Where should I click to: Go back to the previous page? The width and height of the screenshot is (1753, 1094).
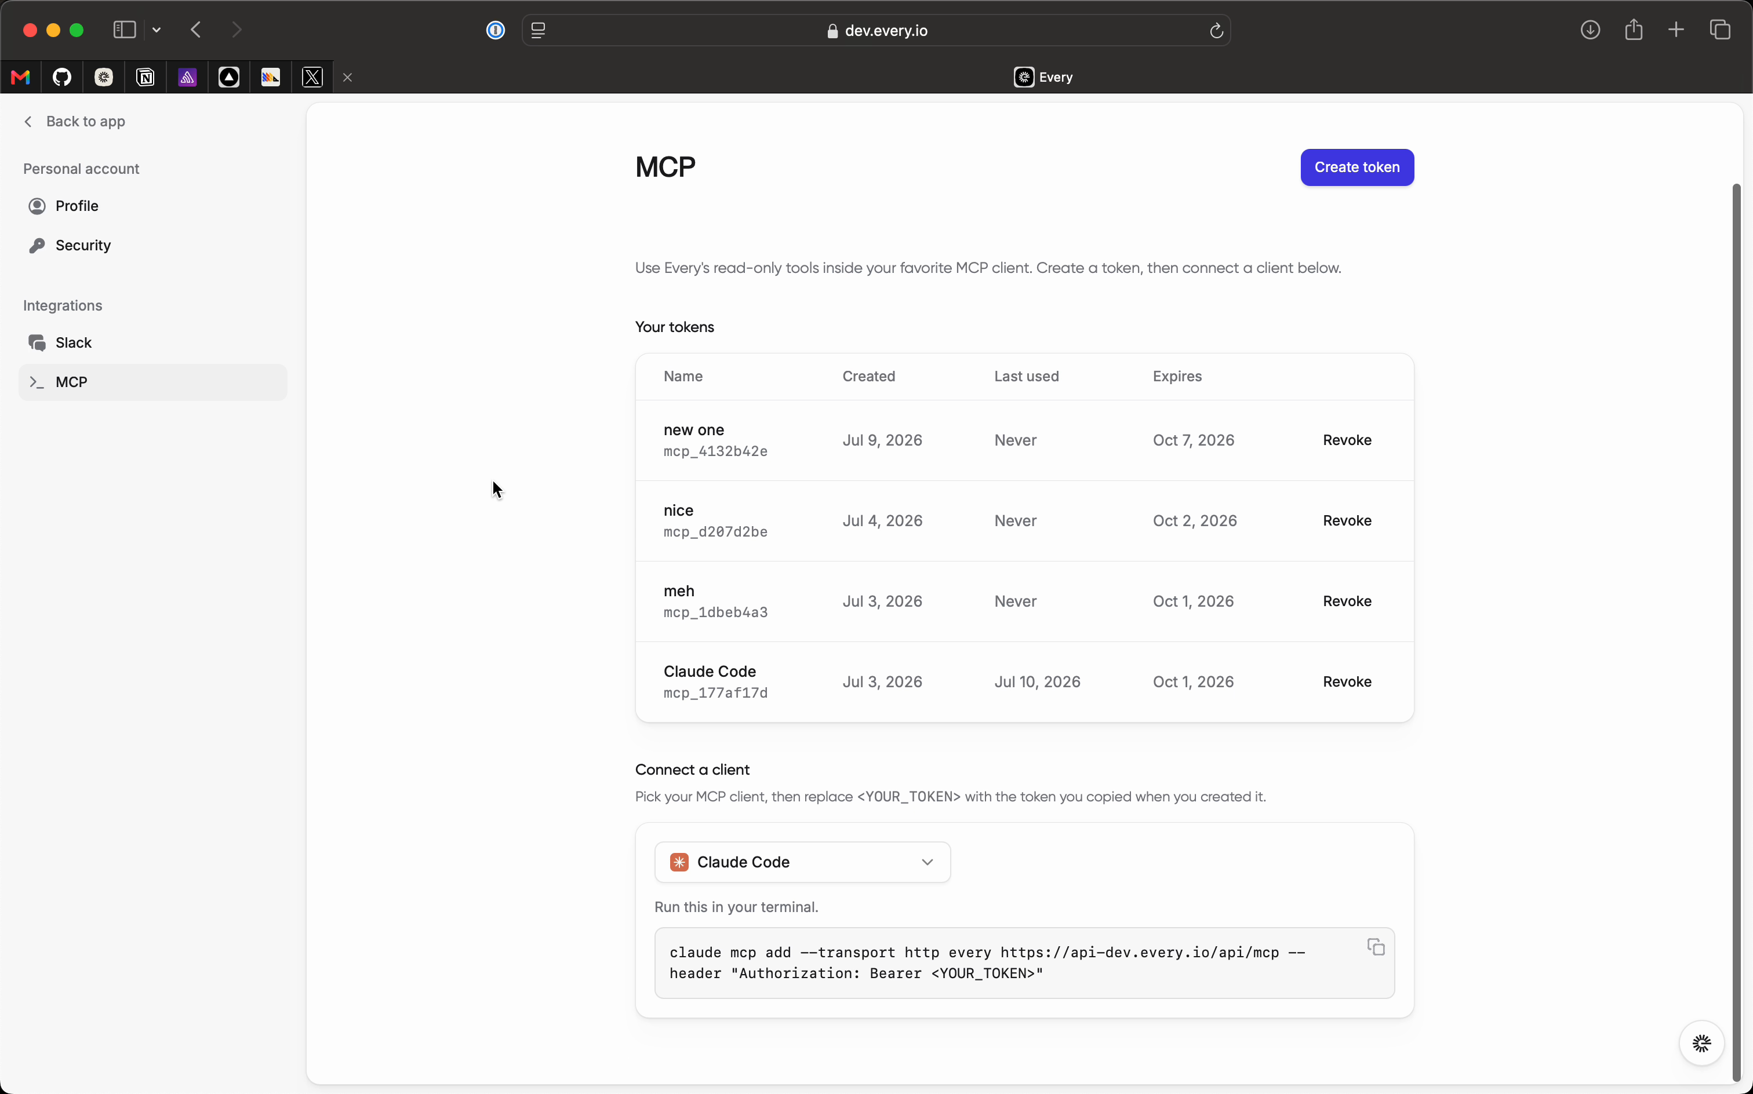tap(195, 30)
